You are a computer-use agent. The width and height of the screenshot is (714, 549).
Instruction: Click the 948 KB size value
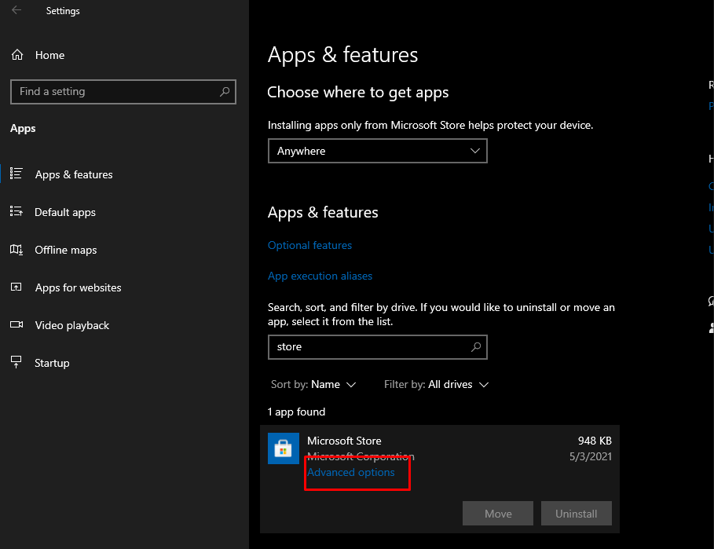(x=595, y=441)
